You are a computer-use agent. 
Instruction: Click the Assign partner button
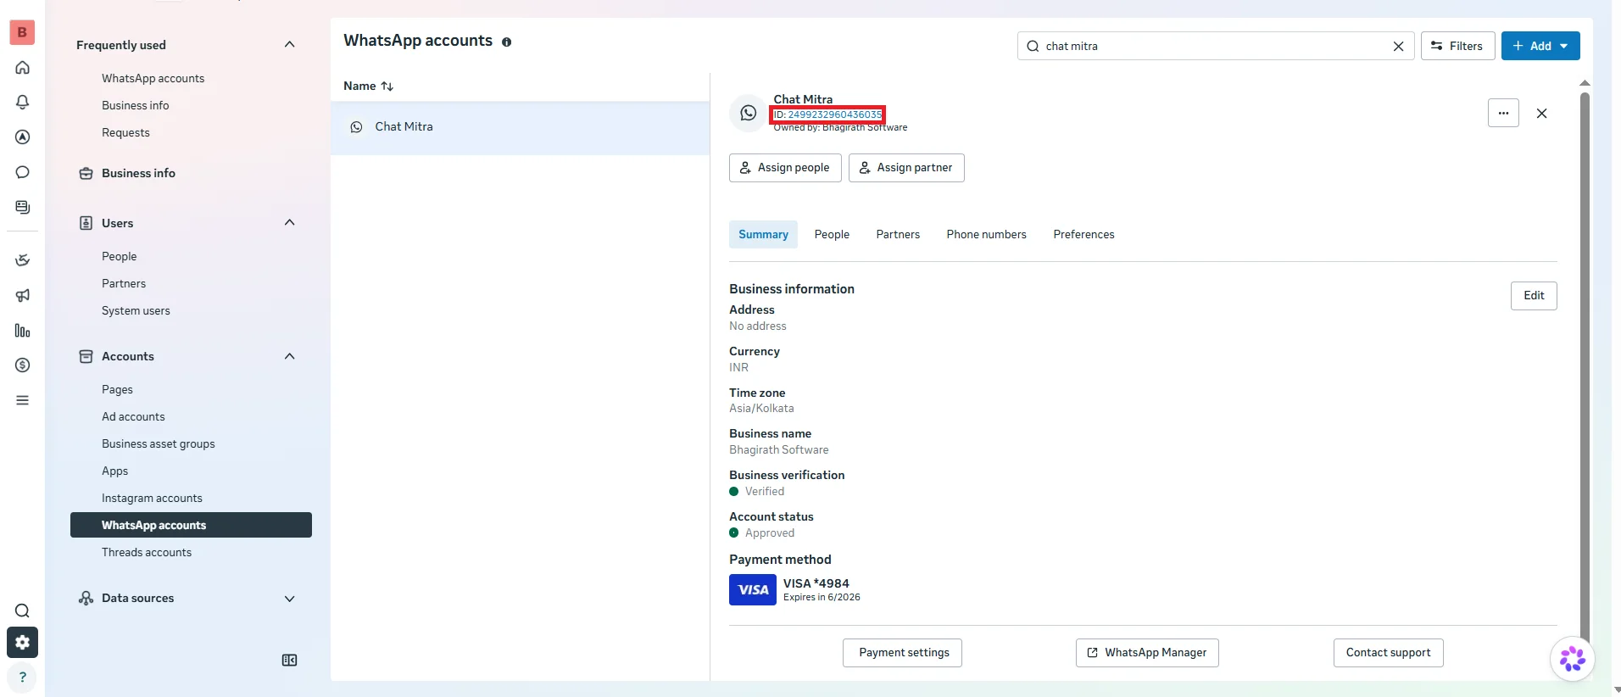coord(906,168)
